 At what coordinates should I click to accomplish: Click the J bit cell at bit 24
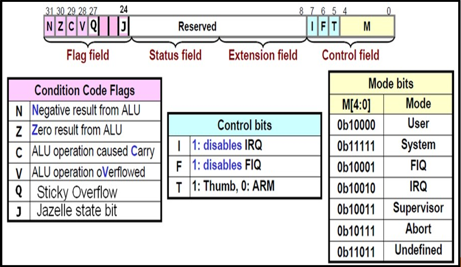click(123, 27)
